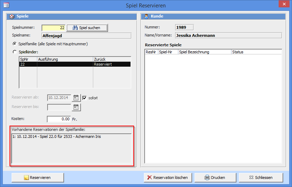Viewport: 292px width, 187px height.
Task: Open calendar picker for Reservieren bis
Action: (x=76, y=107)
